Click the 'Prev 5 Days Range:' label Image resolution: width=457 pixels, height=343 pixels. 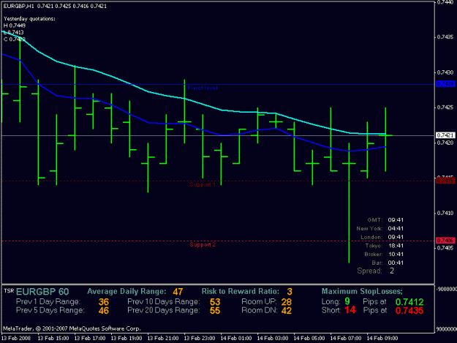50,310
